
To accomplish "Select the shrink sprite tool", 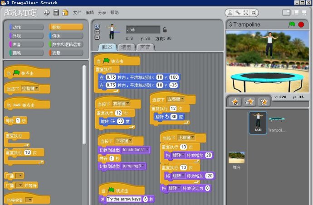I will coord(254,13).
